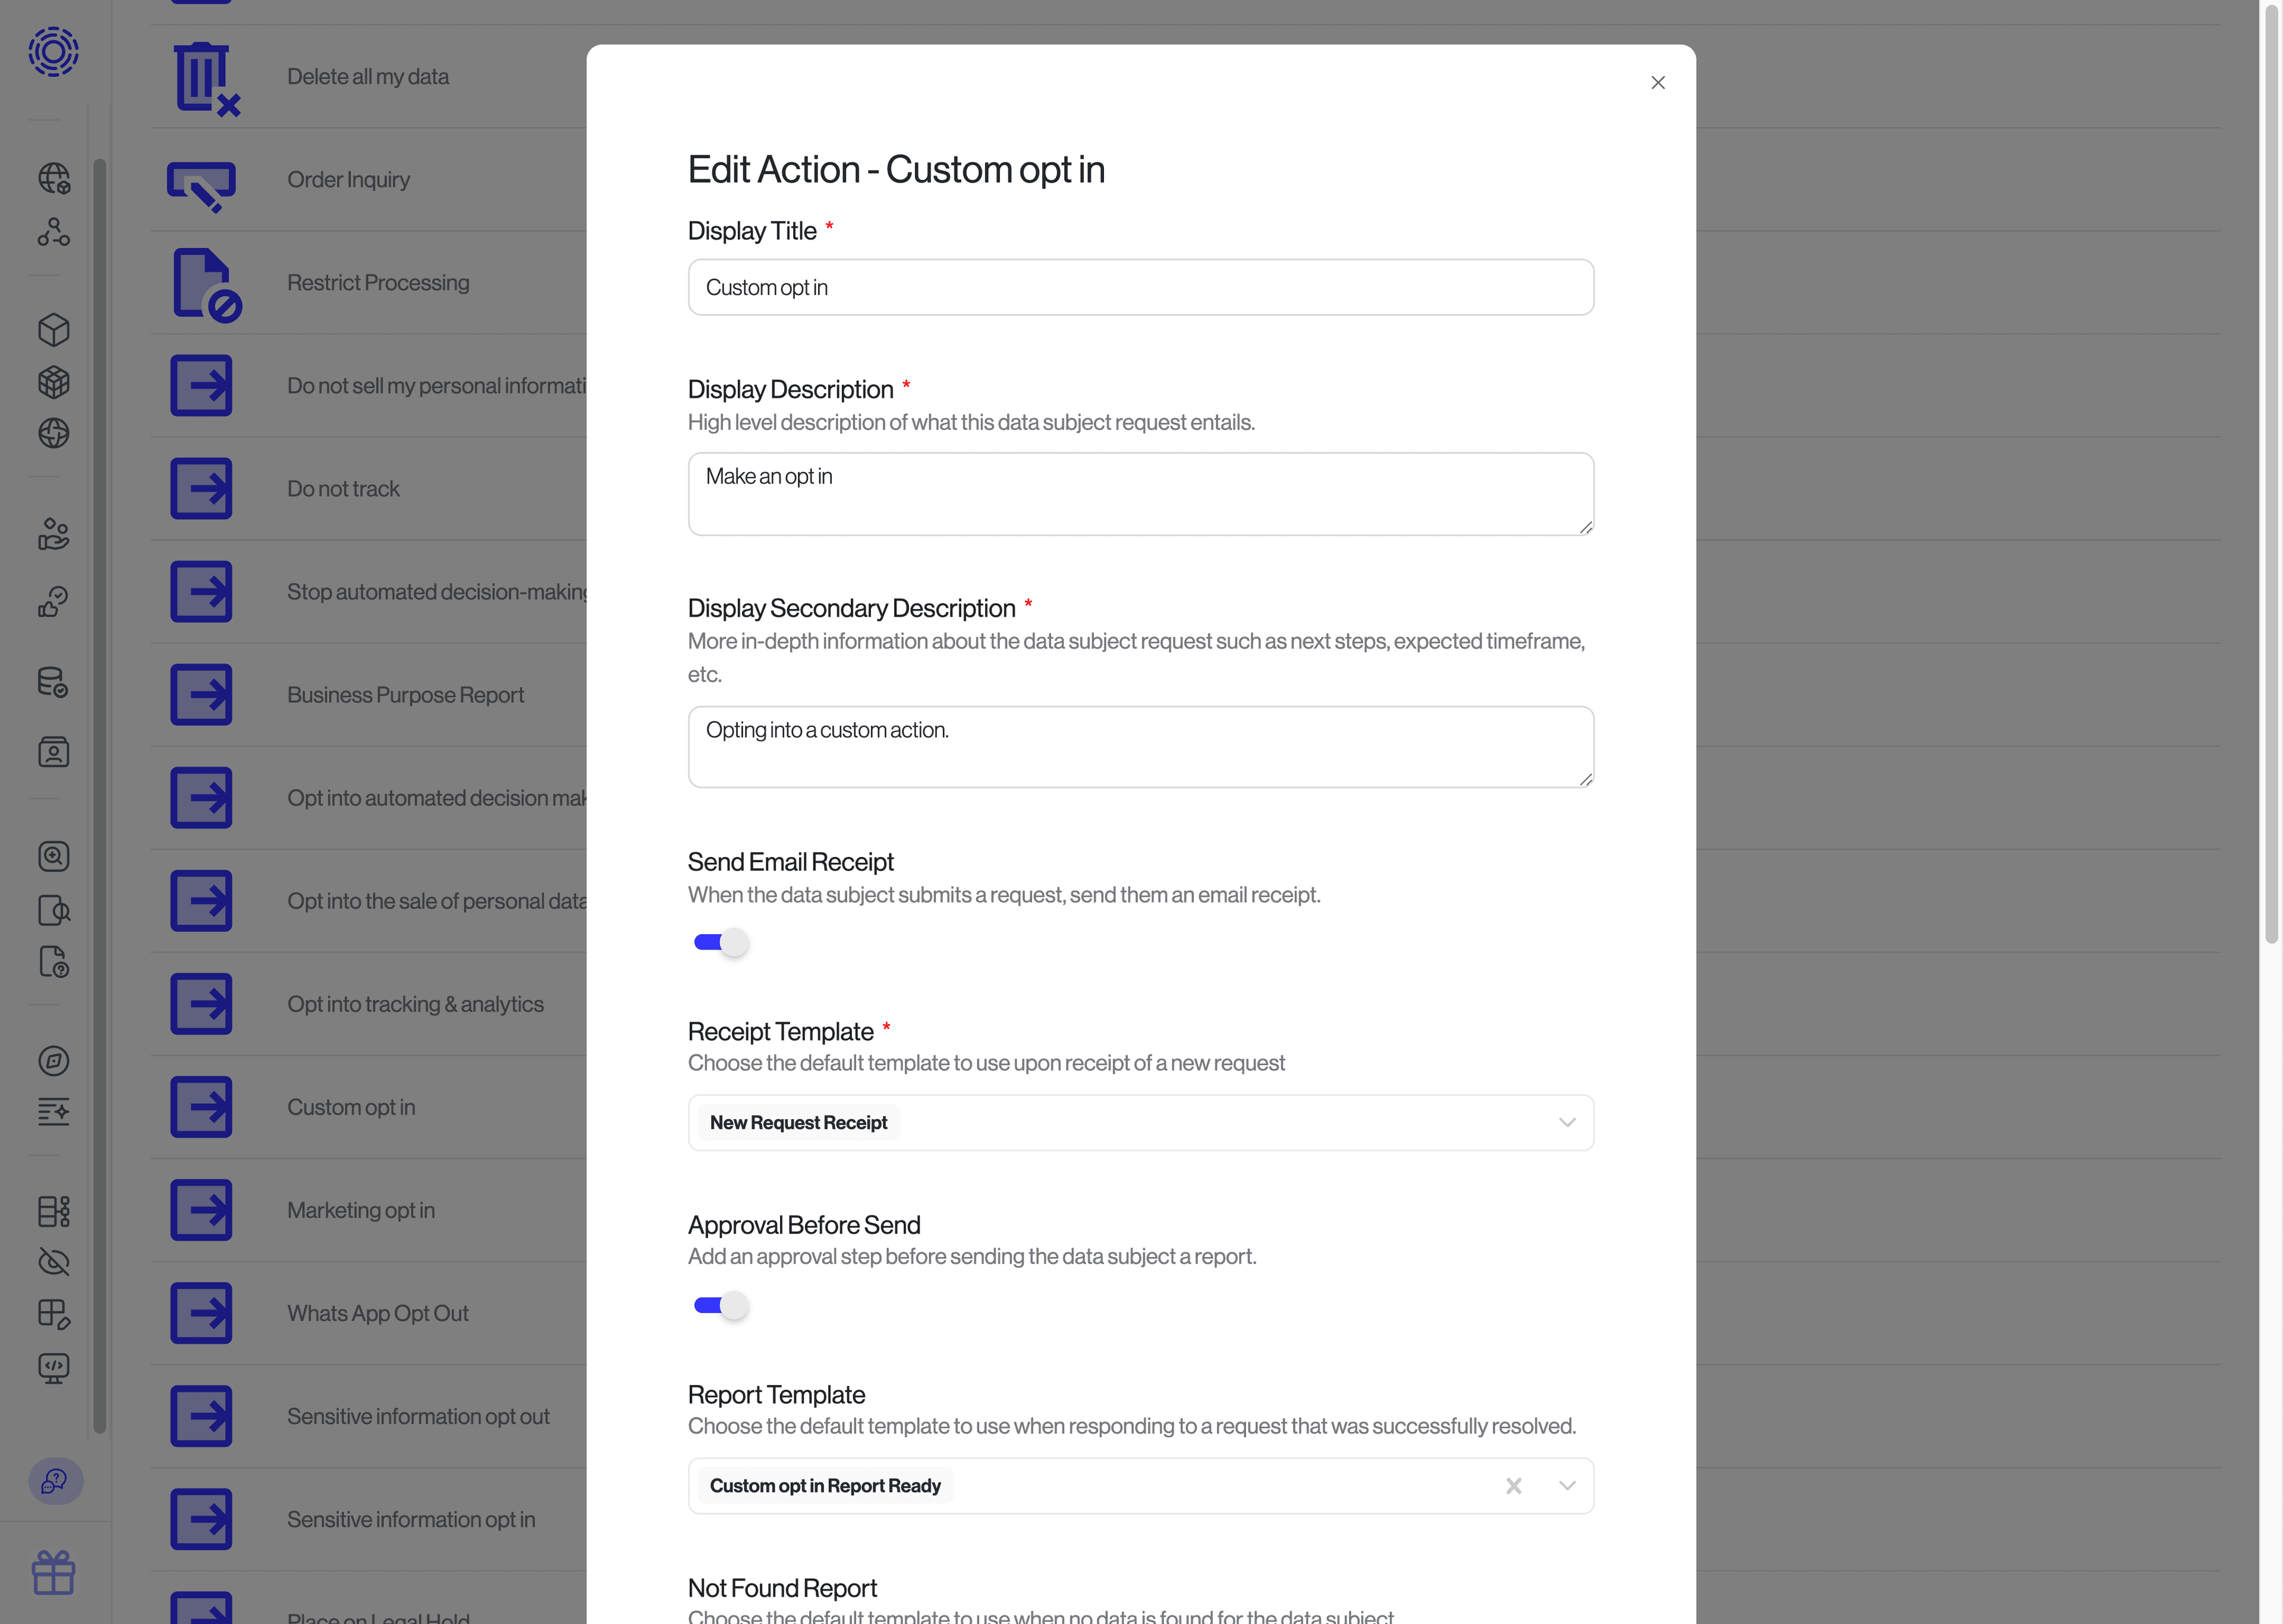Open the Do not track action
The image size is (2283, 1624).
pos(343,488)
